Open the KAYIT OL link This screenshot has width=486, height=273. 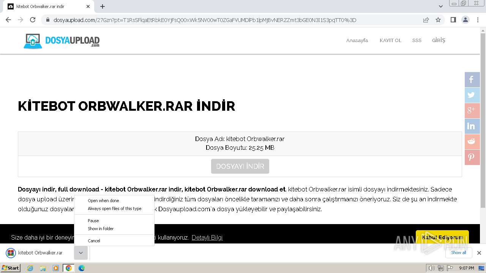tap(390, 40)
